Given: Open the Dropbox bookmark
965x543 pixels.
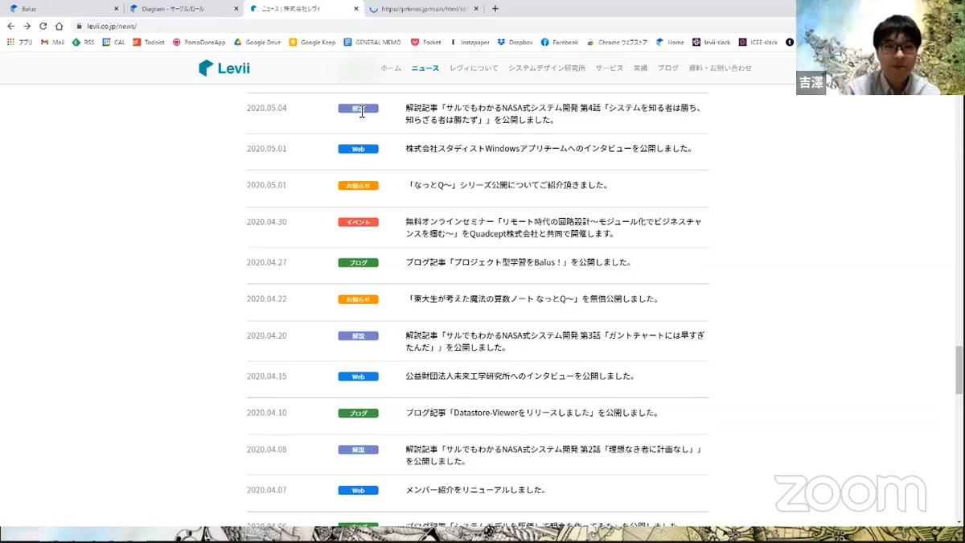Looking at the screenshot, I should click(x=515, y=42).
